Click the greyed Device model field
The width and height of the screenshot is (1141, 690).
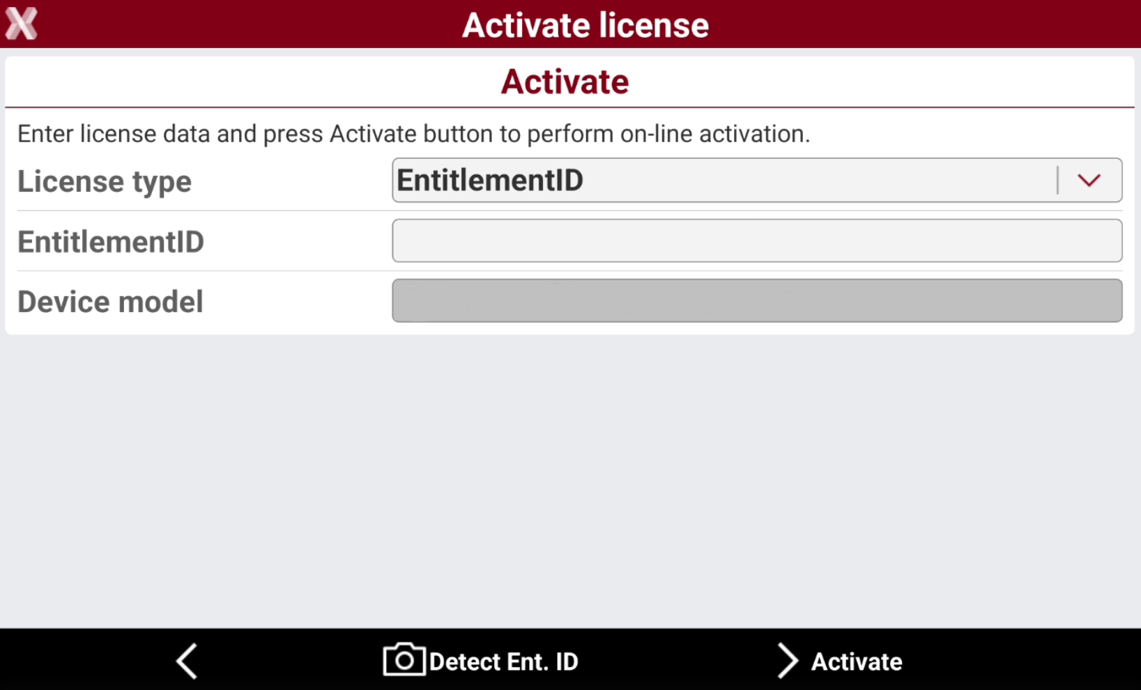tap(757, 301)
